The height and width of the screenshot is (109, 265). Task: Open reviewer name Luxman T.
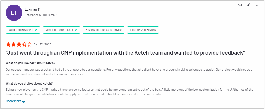pyautogui.click(x=33, y=9)
